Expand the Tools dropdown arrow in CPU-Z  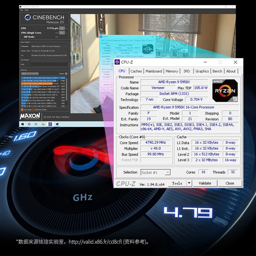pyautogui.click(x=189, y=183)
